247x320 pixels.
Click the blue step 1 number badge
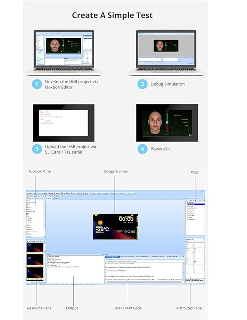pyautogui.click(x=37, y=84)
